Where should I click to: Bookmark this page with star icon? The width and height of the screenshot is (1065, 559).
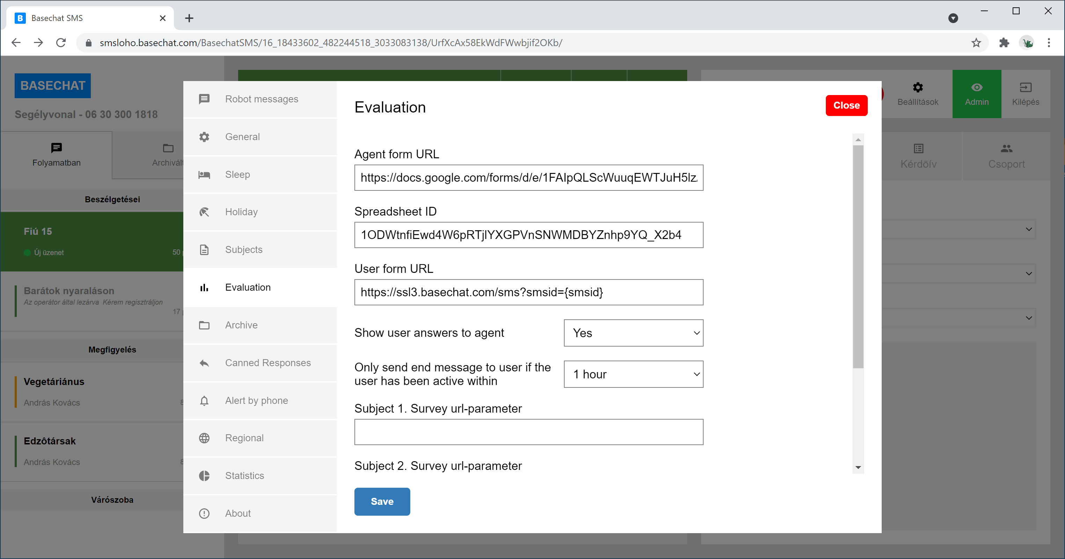pyautogui.click(x=976, y=43)
